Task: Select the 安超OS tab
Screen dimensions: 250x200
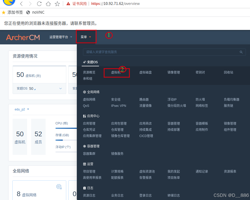Action: coord(90,62)
